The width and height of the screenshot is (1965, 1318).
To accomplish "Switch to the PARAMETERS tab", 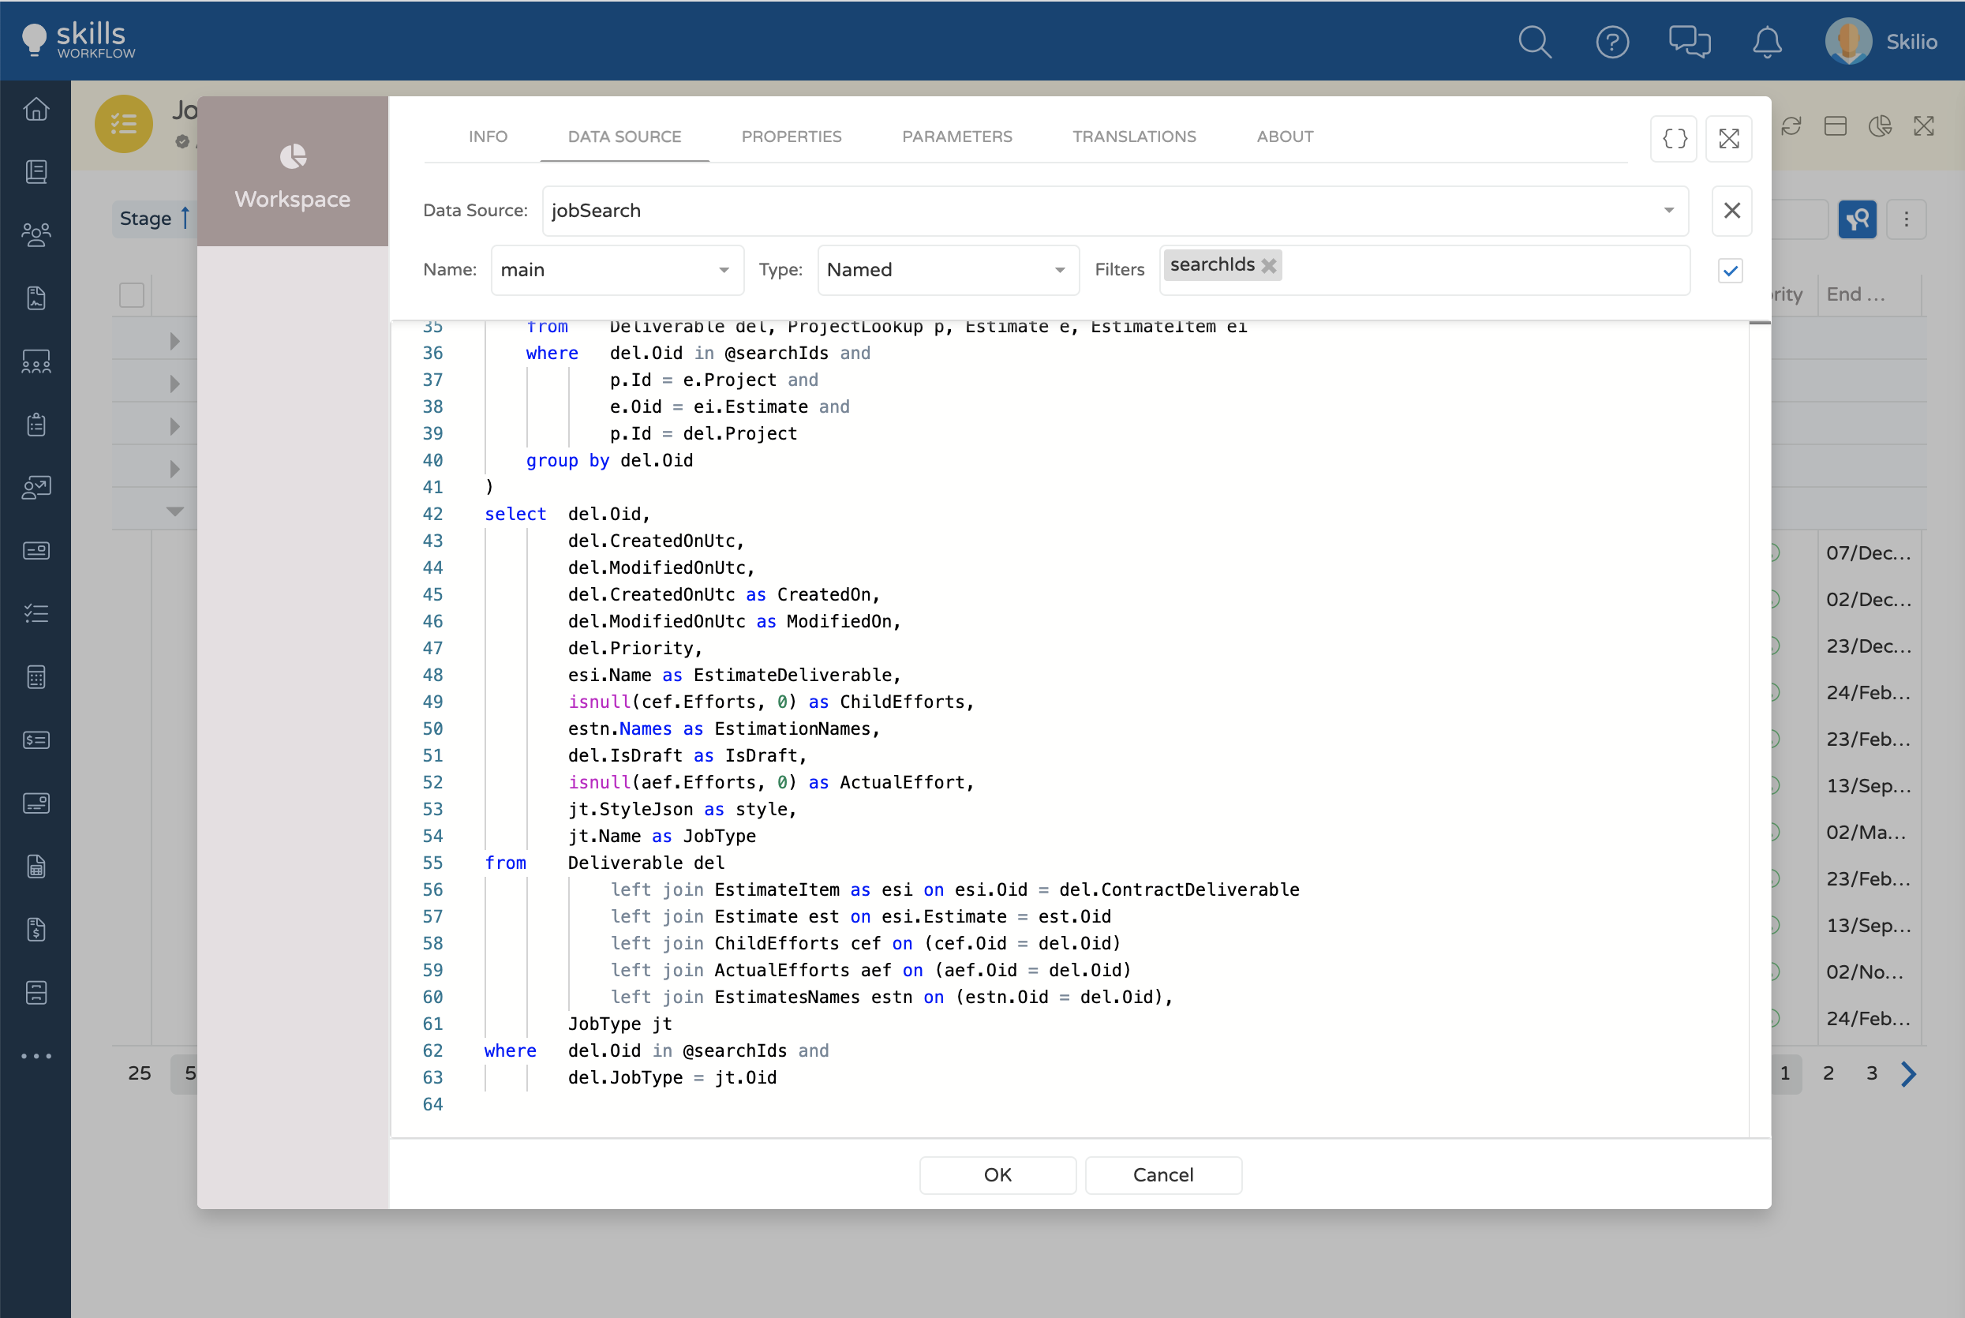I will coord(956,137).
